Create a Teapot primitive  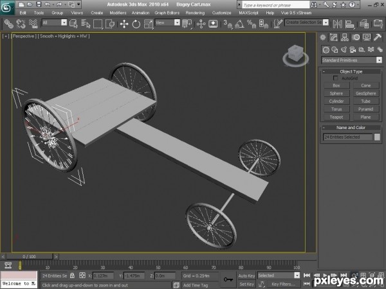click(x=336, y=118)
